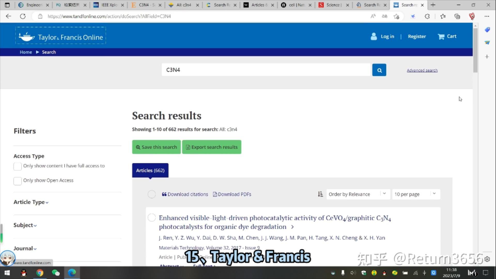Open QQ penguin icon in taskbar
Image resolution: width=496 pixels, height=279 pixels.
pos(24,273)
